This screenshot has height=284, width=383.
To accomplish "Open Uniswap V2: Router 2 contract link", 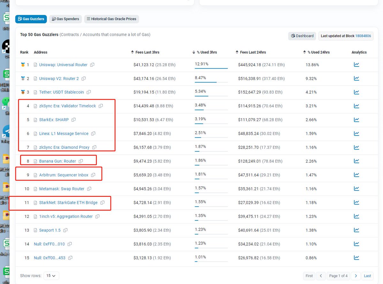I will [59, 79].
